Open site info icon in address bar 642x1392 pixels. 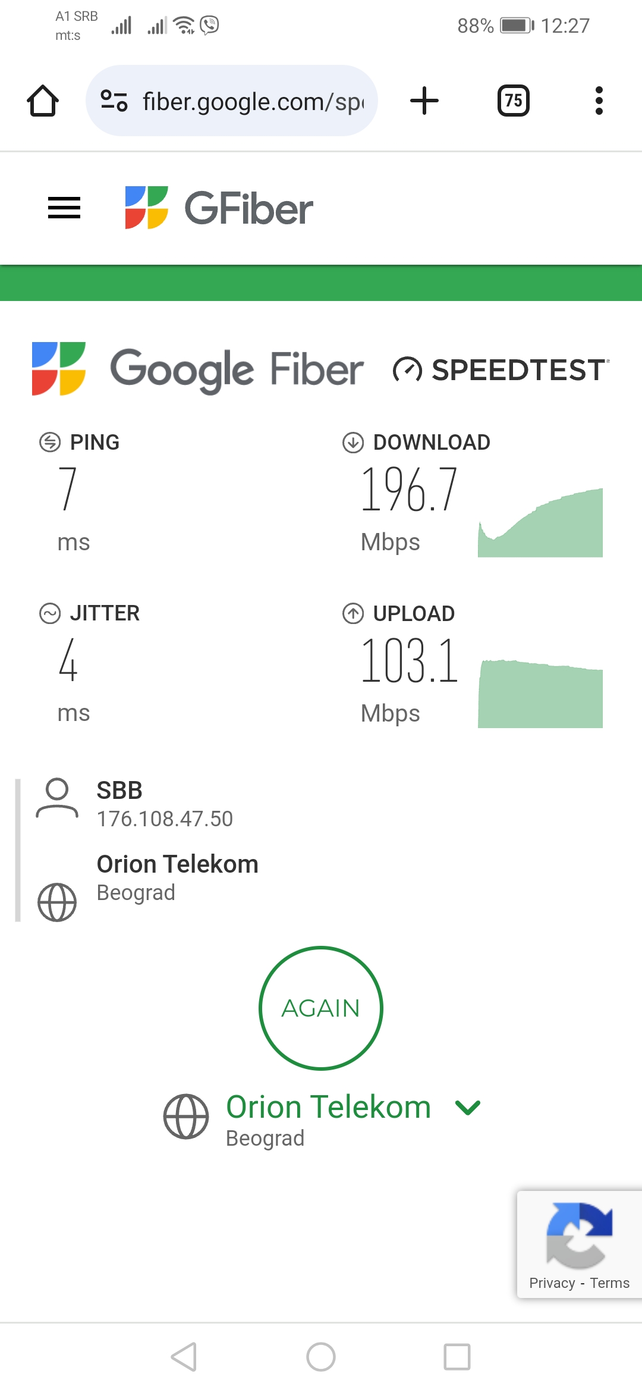coord(114,101)
